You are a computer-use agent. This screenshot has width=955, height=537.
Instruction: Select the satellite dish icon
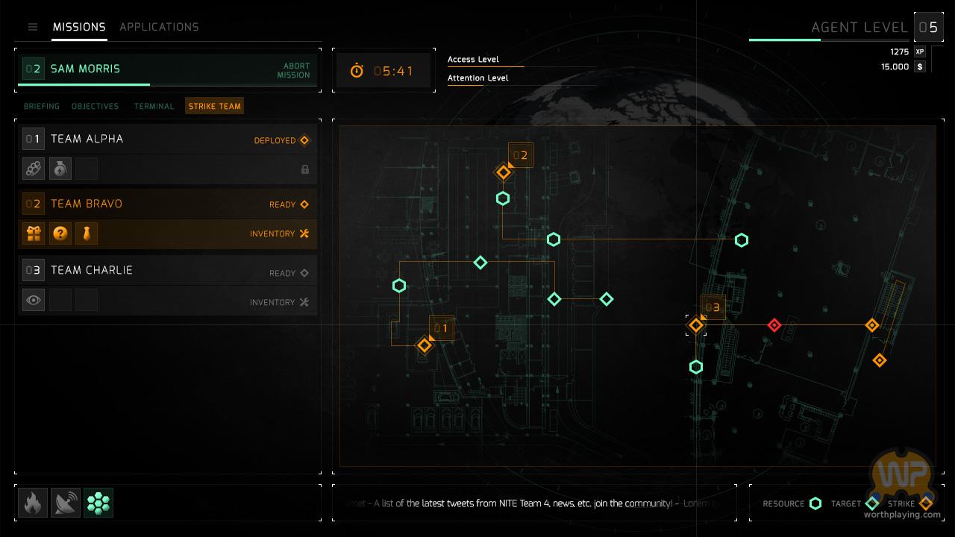tap(66, 503)
